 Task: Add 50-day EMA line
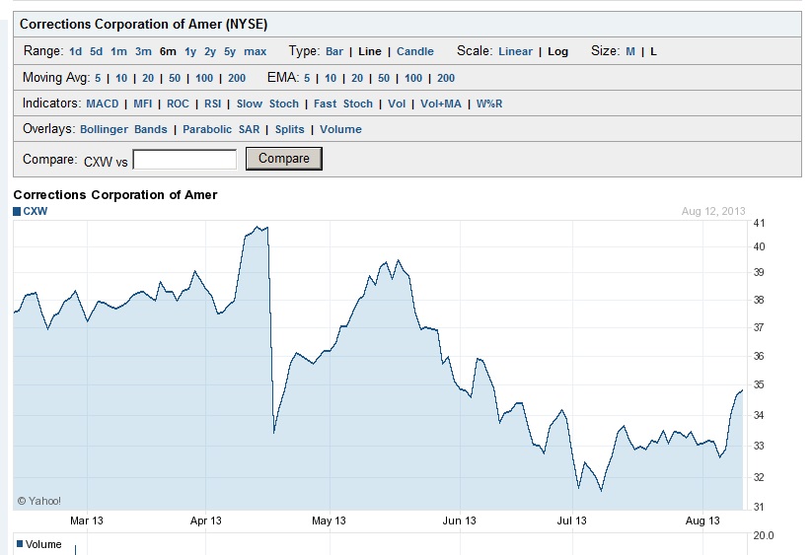384,78
